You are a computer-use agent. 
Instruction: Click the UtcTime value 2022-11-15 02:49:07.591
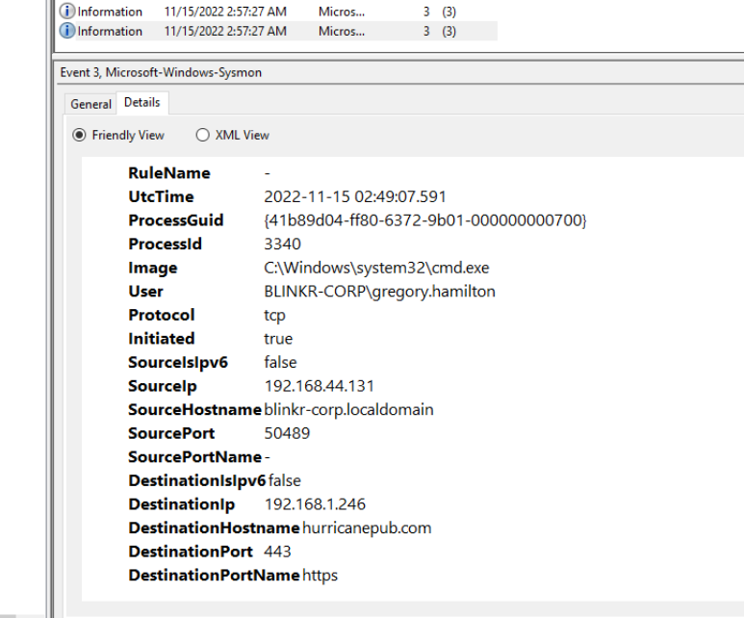[355, 196]
